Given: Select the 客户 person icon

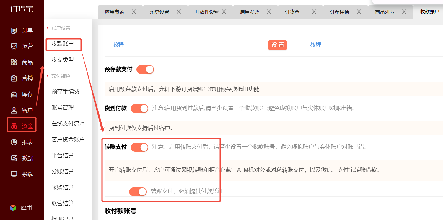Looking at the screenshot, I should tap(14, 110).
